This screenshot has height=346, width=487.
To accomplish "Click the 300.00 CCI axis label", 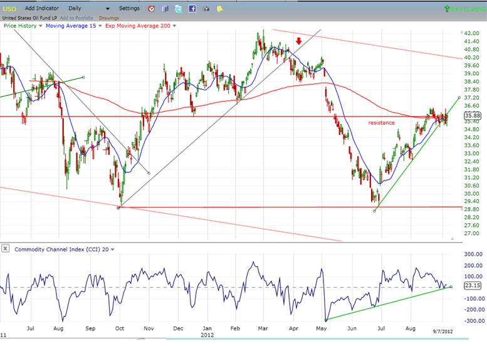I will (473, 254).
